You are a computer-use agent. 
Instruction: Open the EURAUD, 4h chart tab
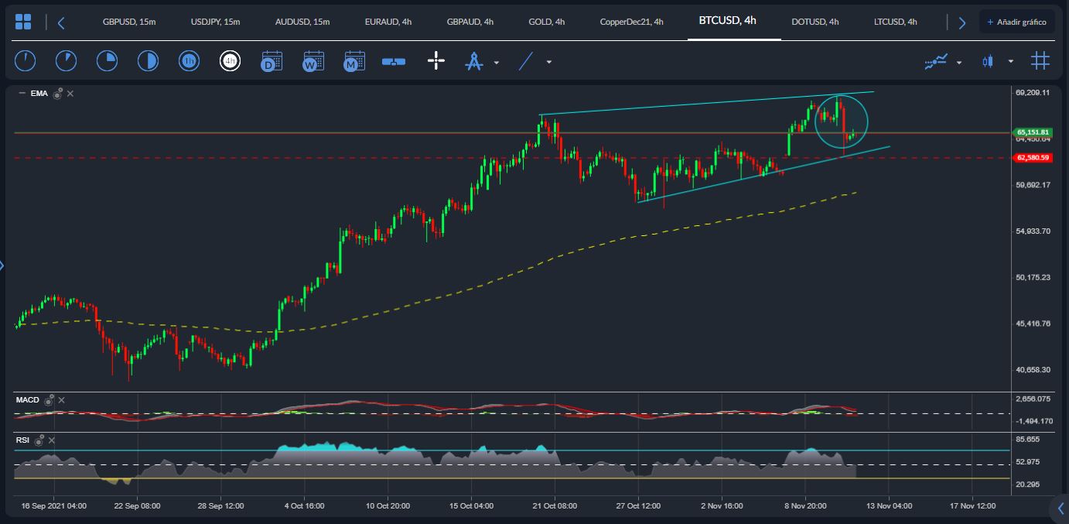(388, 22)
